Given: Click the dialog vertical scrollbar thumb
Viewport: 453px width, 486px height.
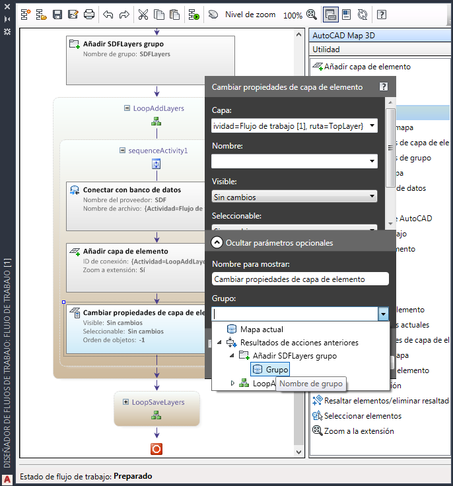Looking at the screenshot, I should click(390, 148).
